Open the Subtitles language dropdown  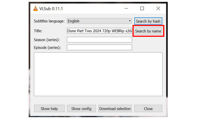point(99,21)
